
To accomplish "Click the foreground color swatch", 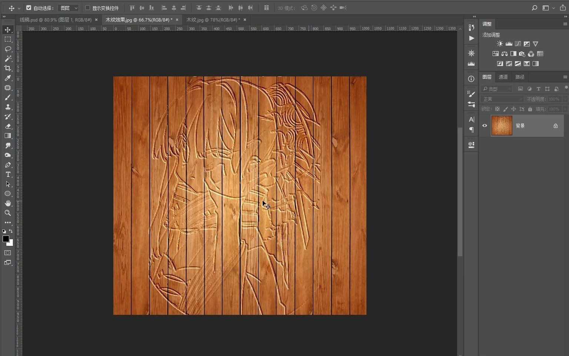I will click(x=6, y=239).
